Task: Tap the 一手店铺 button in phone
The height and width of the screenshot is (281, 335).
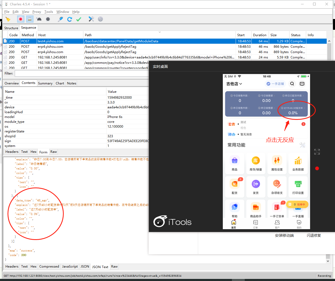Action: tap(275, 84)
